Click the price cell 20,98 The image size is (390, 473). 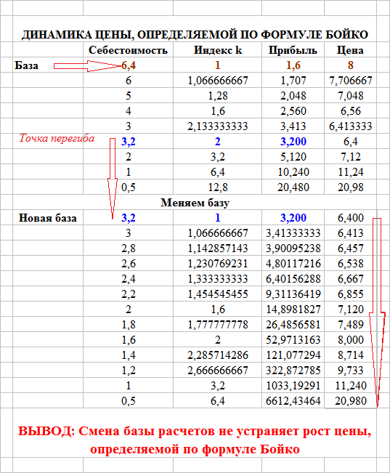(x=350, y=187)
